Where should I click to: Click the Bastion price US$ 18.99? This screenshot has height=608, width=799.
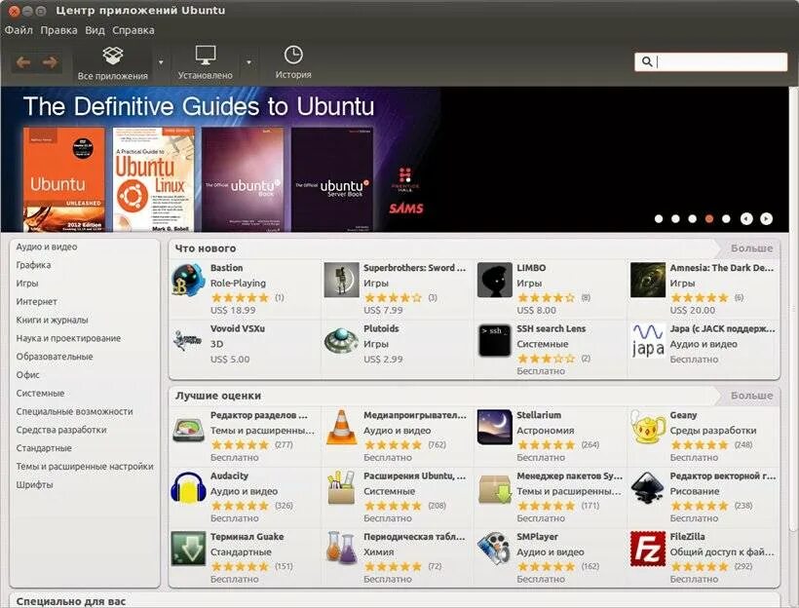pyautogui.click(x=233, y=311)
